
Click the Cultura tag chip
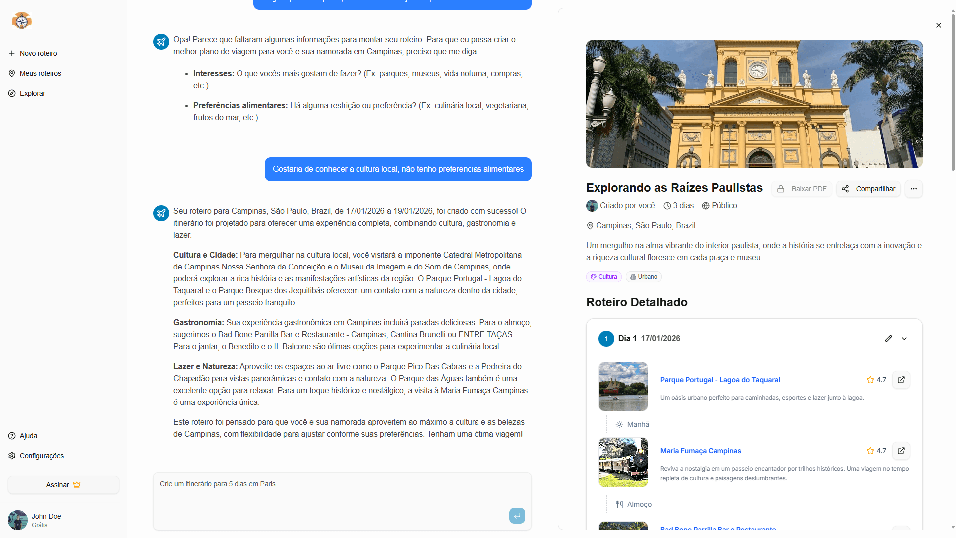point(604,277)
